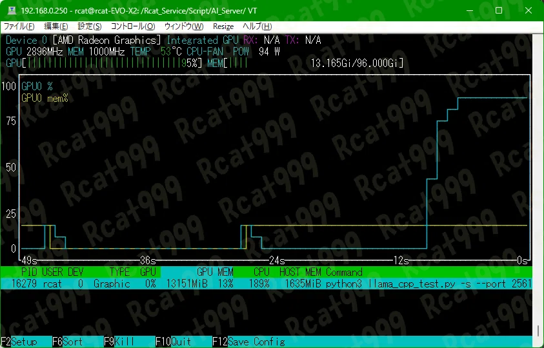The width and height of the screenshot is (544, 348).
Task: Click the MEM 1000MHz clock reading
Action: [96, 52]
